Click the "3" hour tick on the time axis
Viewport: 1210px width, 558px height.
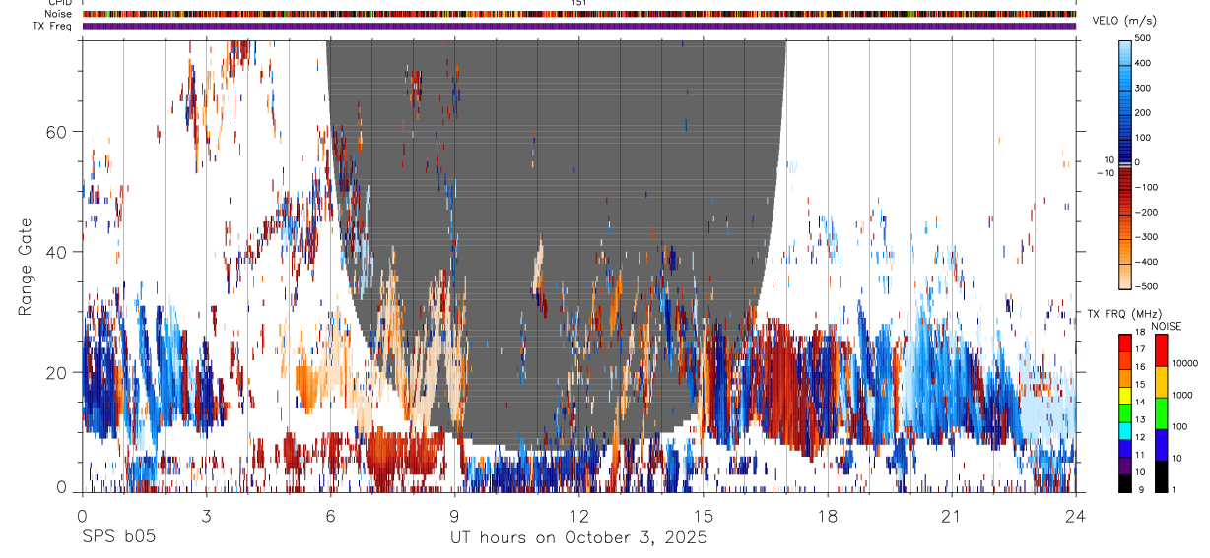point(206,515)
